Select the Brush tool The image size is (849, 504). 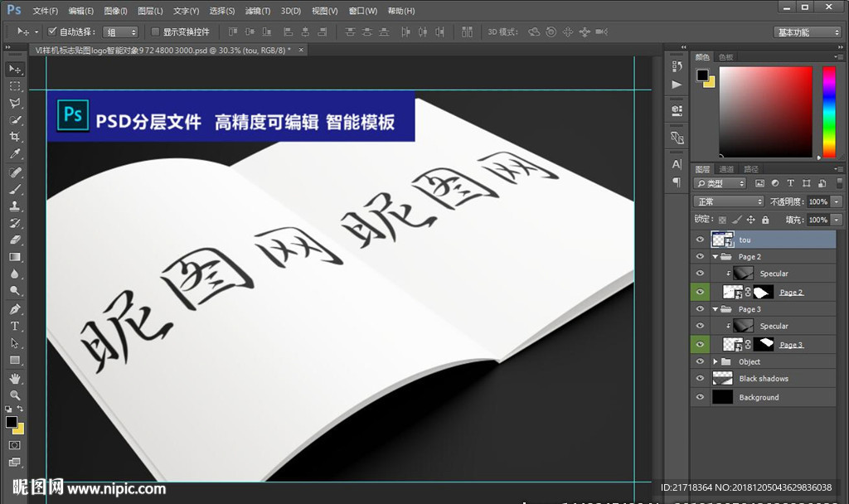tap(15, 190)
